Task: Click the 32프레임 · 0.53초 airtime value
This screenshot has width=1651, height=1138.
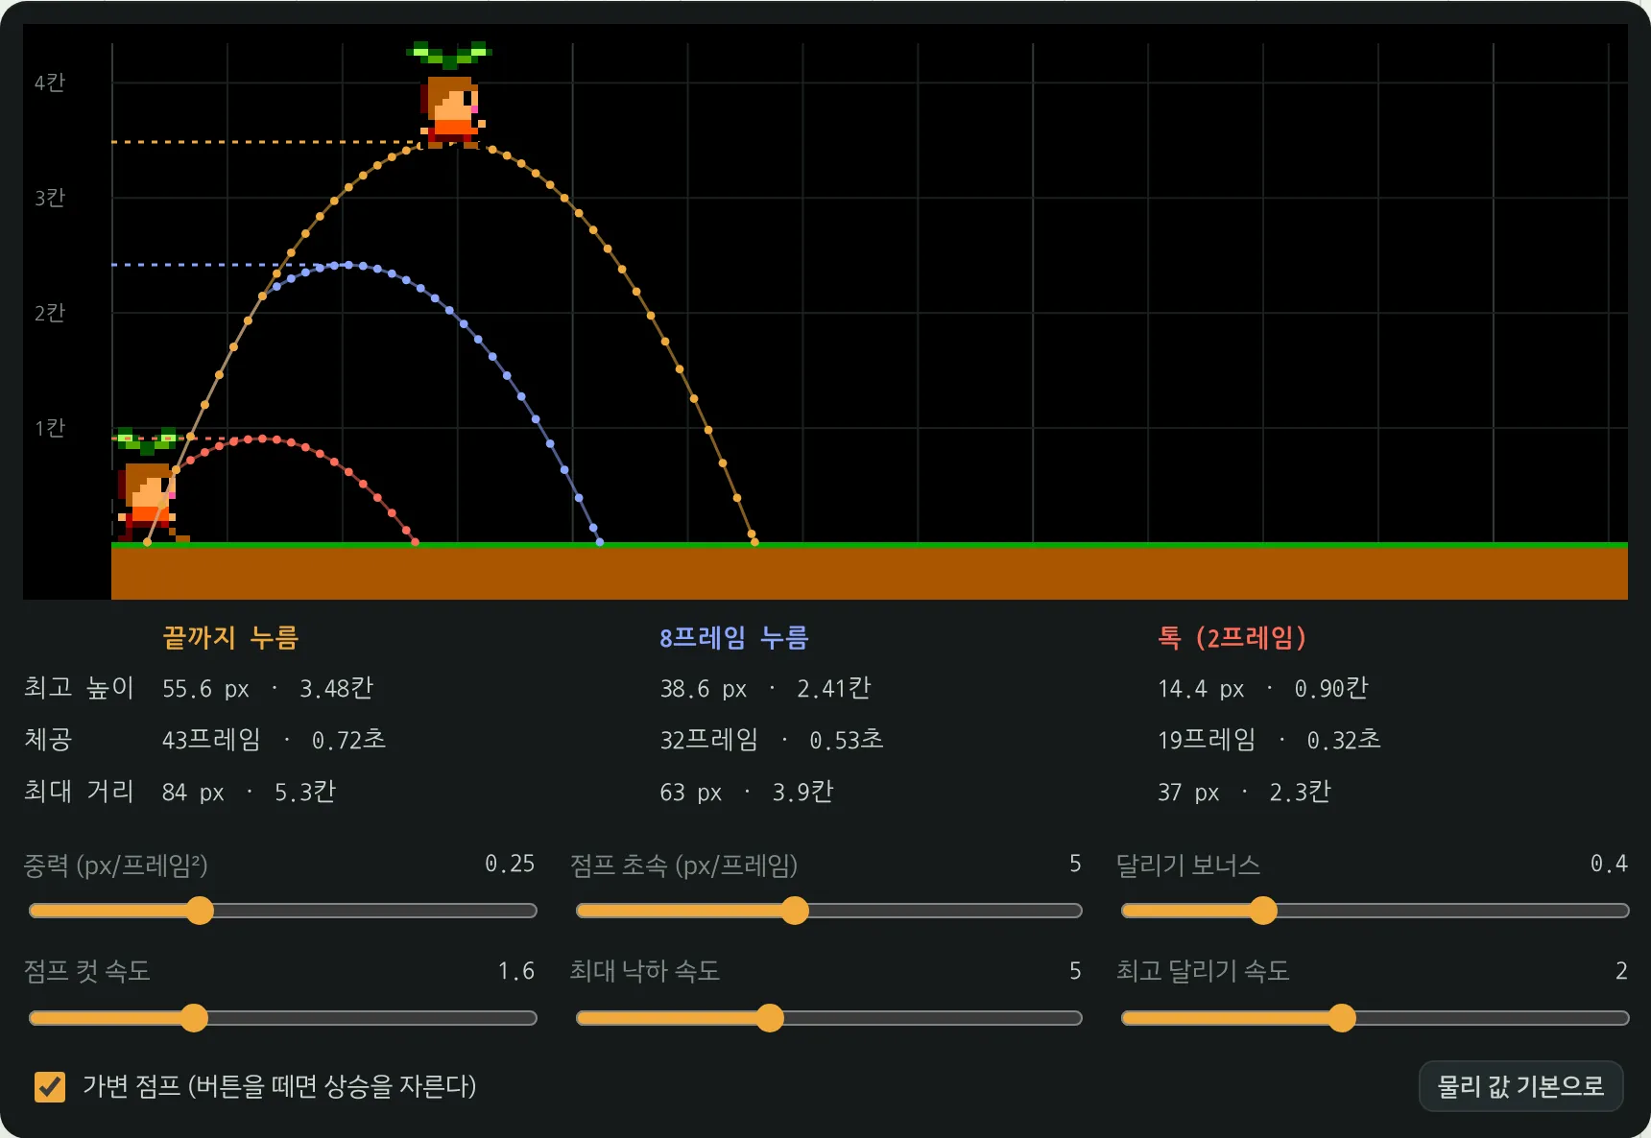Action: tap(772, 740)
